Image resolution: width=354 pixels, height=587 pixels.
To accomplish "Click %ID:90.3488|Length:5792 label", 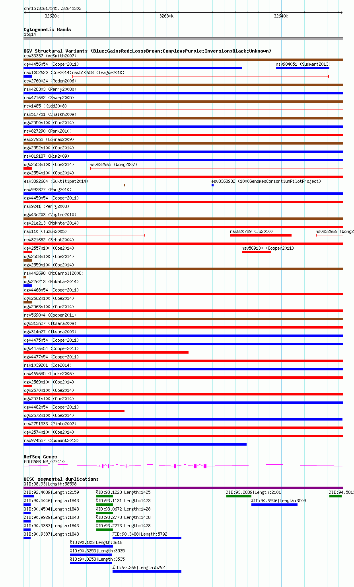I will 140,534.
